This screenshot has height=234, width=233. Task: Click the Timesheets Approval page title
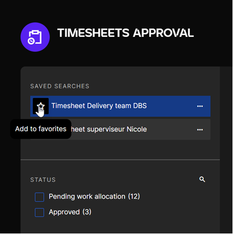[125, 33]
